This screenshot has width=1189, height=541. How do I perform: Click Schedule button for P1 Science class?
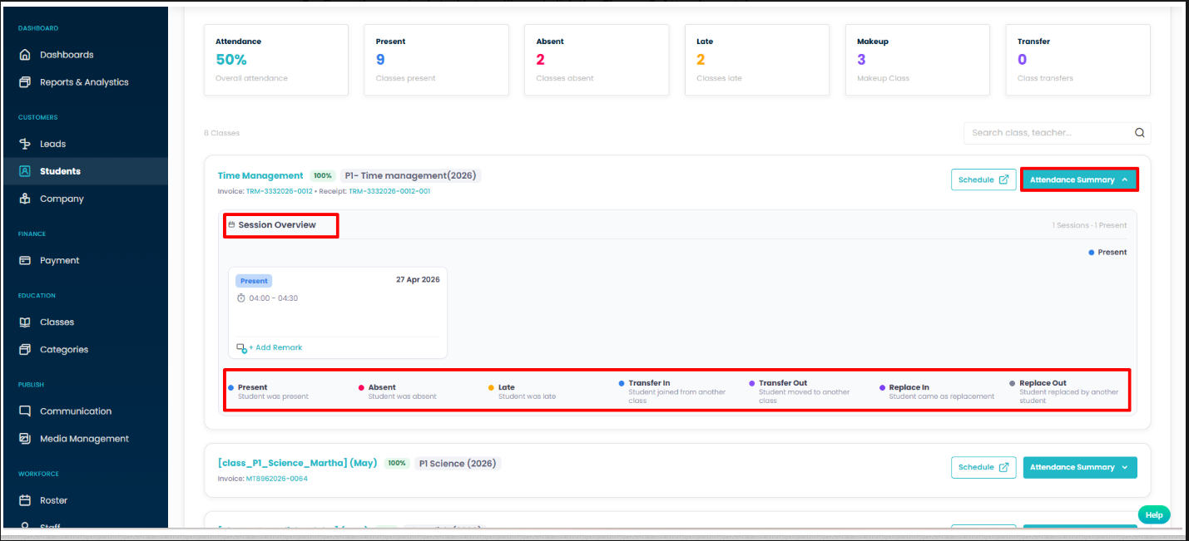(983, 467)
